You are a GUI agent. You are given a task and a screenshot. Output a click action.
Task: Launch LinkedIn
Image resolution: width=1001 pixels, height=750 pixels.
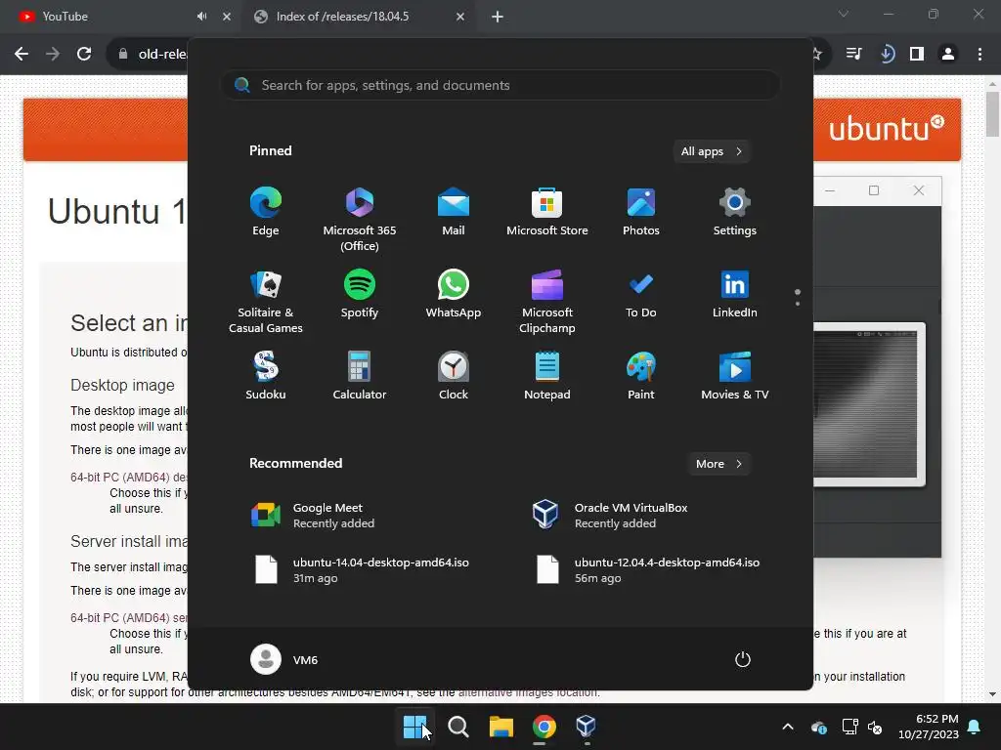click(735, 294)
